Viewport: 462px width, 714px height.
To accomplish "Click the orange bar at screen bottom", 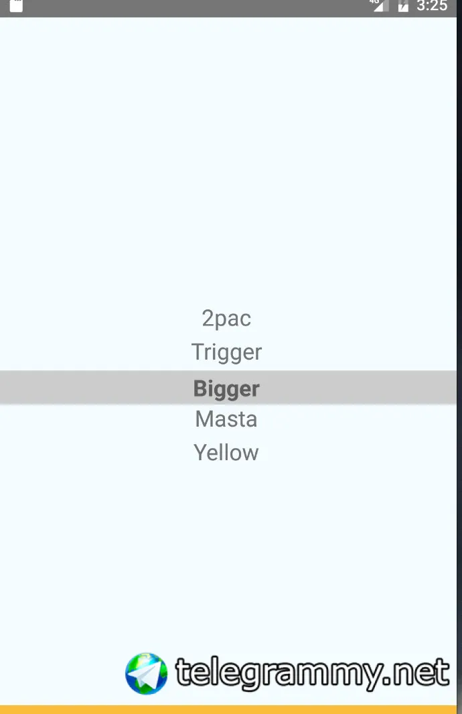I will (x=231, y=709).
